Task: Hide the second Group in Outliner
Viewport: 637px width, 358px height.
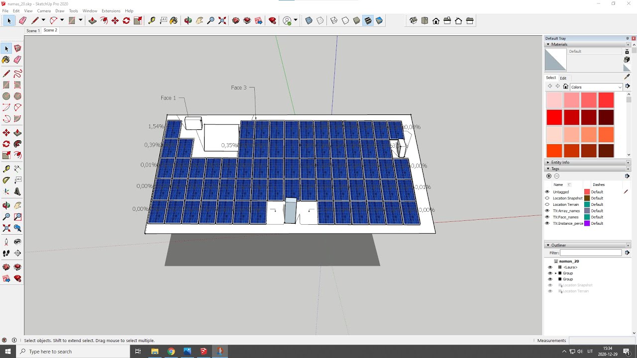Action: 550,279
